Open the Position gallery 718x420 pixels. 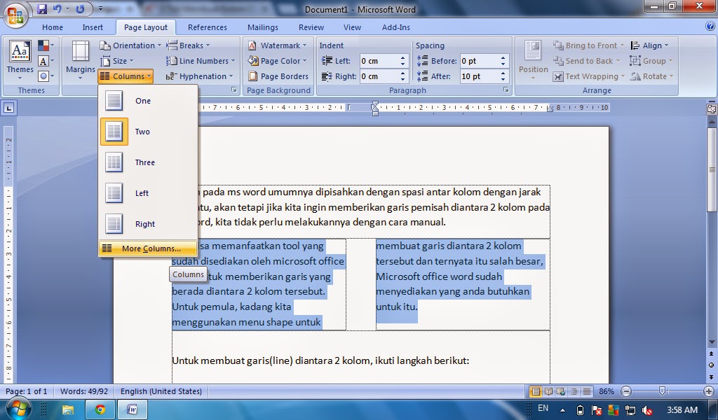(533, 61)
